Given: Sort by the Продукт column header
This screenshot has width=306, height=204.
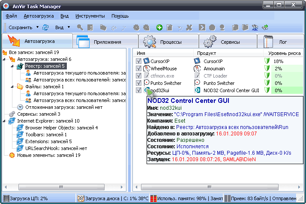Looking at the screenshot, I should 228,53.
